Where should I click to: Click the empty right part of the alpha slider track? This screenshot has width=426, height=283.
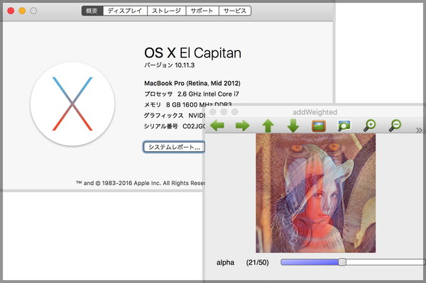pos(385,262)
